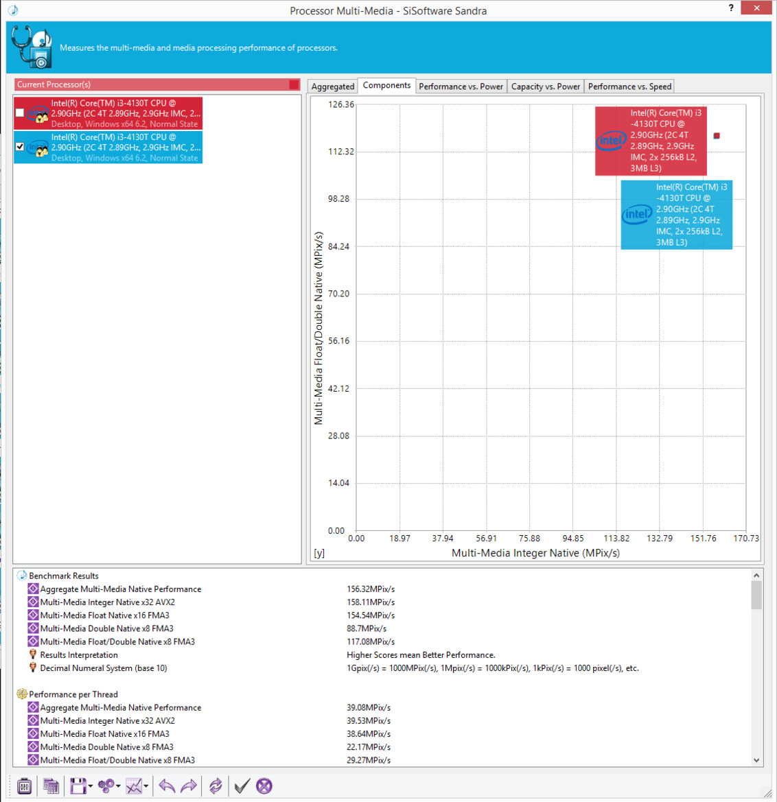Click the results list scrollbar thumb
Screen dimensions: 777x802
pos(756,595)
